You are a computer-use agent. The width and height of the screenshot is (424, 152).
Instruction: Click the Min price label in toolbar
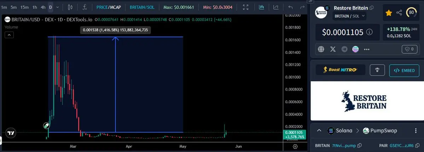pos(218,7)
